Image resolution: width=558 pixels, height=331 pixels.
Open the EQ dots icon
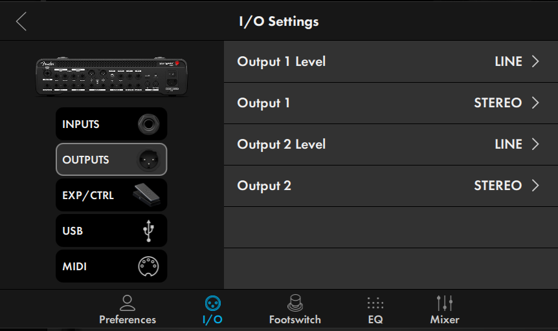pyautogui.click(x=375, y=303)
